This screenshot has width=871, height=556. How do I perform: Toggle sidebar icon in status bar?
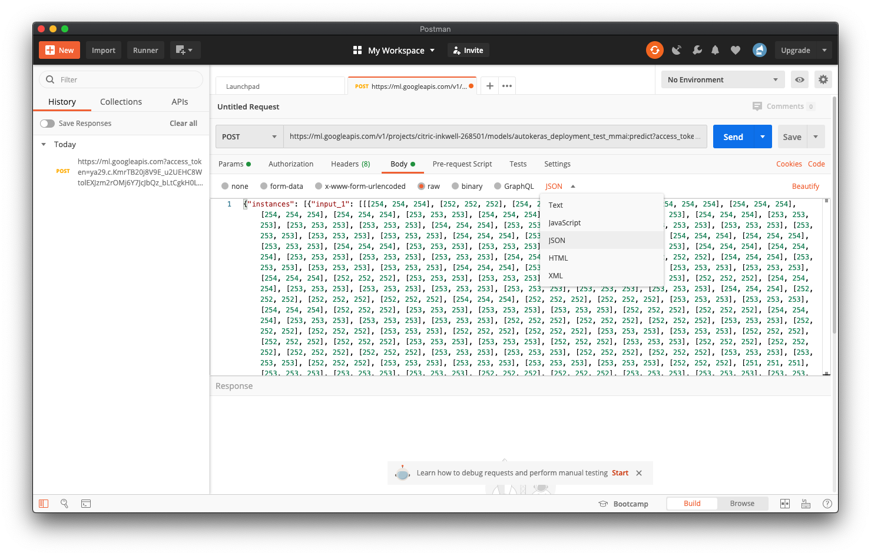pyautogui.click(x=44, y=504)
